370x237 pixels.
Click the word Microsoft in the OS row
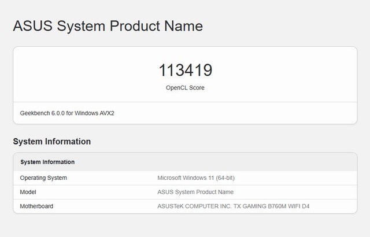(171, 177)
